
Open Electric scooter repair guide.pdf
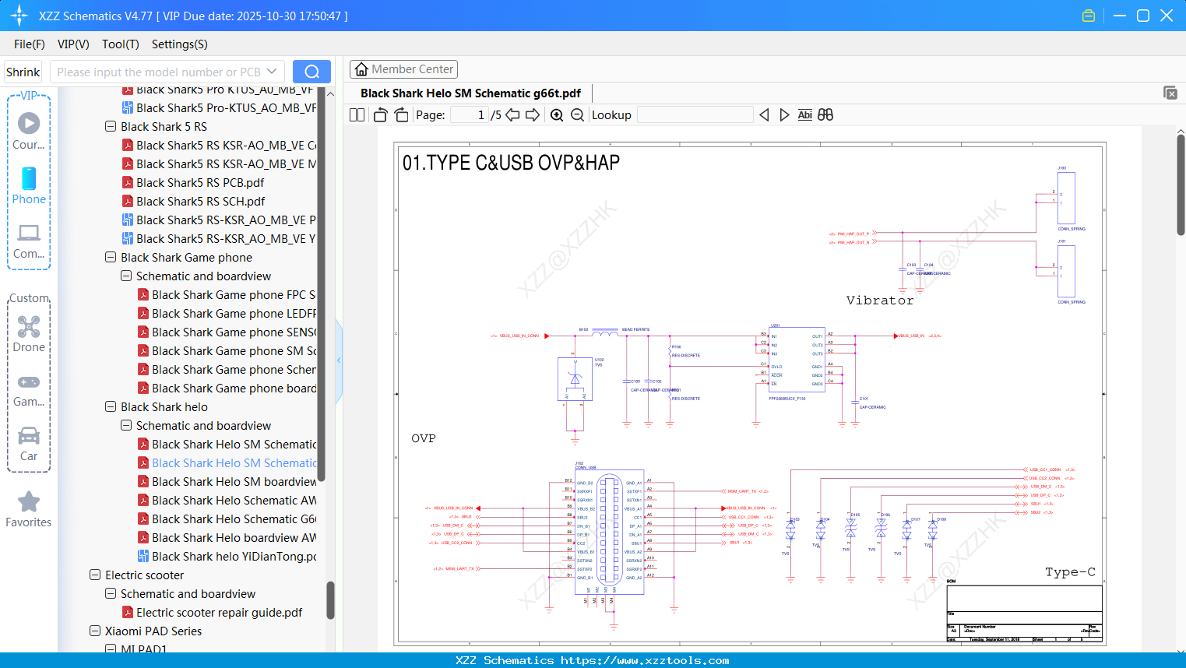tap(219, 613)
